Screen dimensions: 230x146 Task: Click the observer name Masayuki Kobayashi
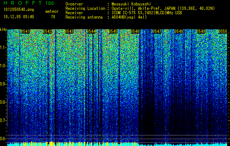tap(131, 4)
